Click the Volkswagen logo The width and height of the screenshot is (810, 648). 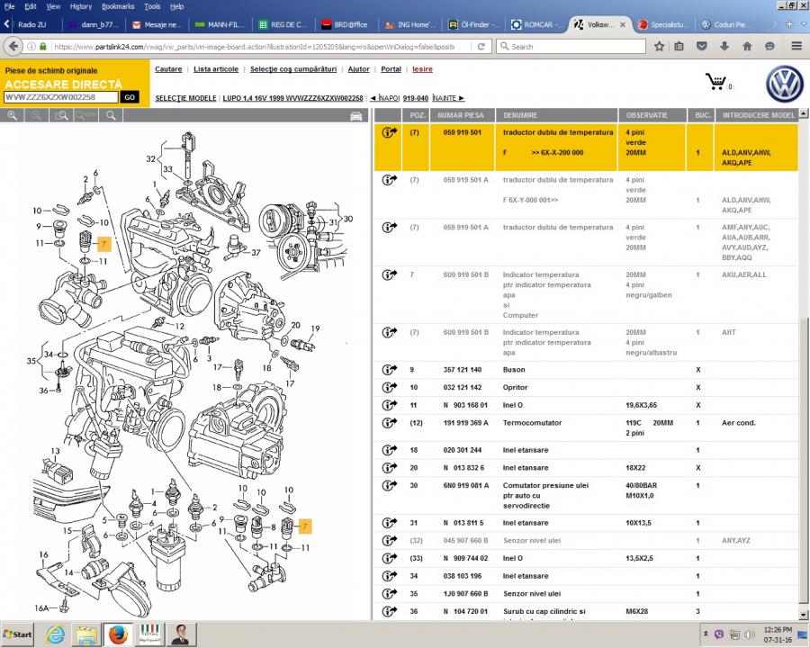point(784,85)
